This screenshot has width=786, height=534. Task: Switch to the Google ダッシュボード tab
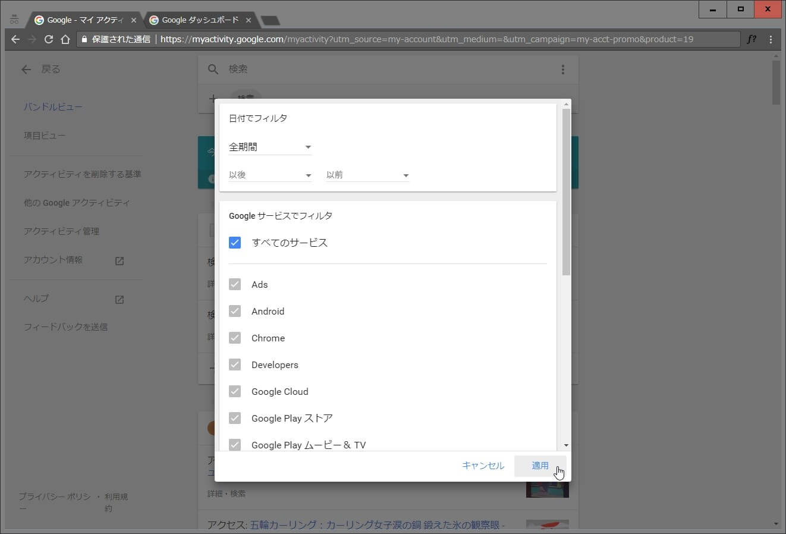coord(200,20)
